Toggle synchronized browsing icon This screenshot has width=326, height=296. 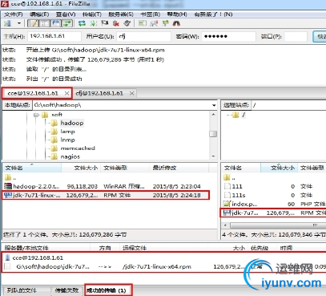pos(165,23)
